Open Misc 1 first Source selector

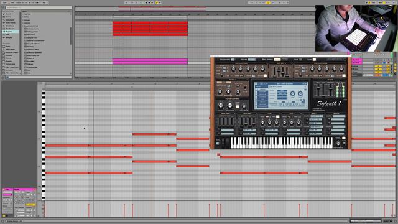[317, 116]
